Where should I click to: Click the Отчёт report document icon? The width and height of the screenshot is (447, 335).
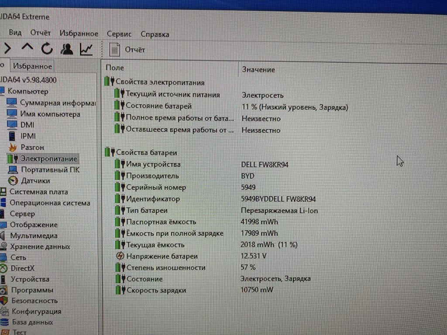tap(115, 50)
